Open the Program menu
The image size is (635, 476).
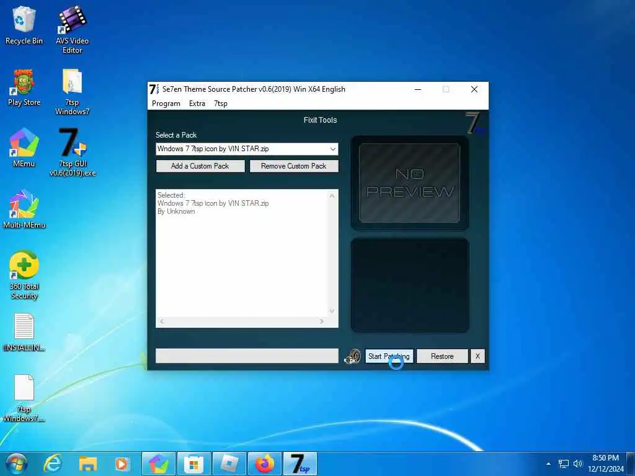[166, 104]
